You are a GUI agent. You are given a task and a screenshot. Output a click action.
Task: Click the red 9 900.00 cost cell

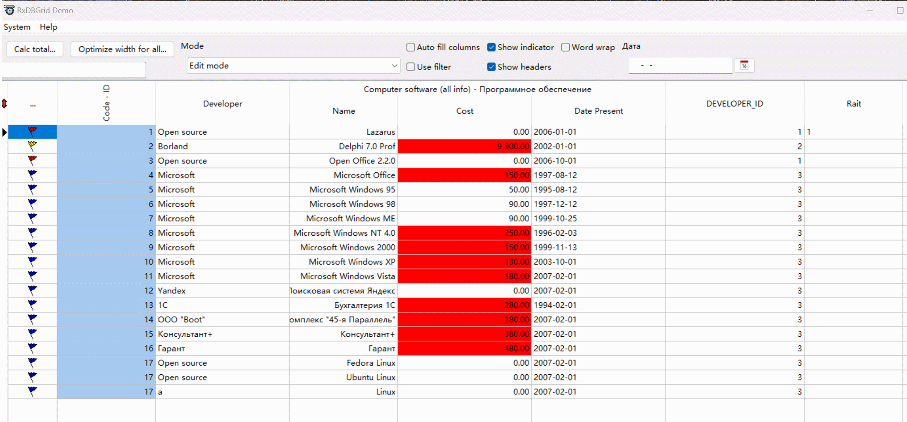(464, 146)
